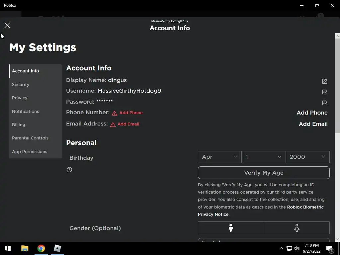The width and height of the screenshot is (340, 255).
Task: Click the white Add Phone button on the right
Action: pos(312,113)
